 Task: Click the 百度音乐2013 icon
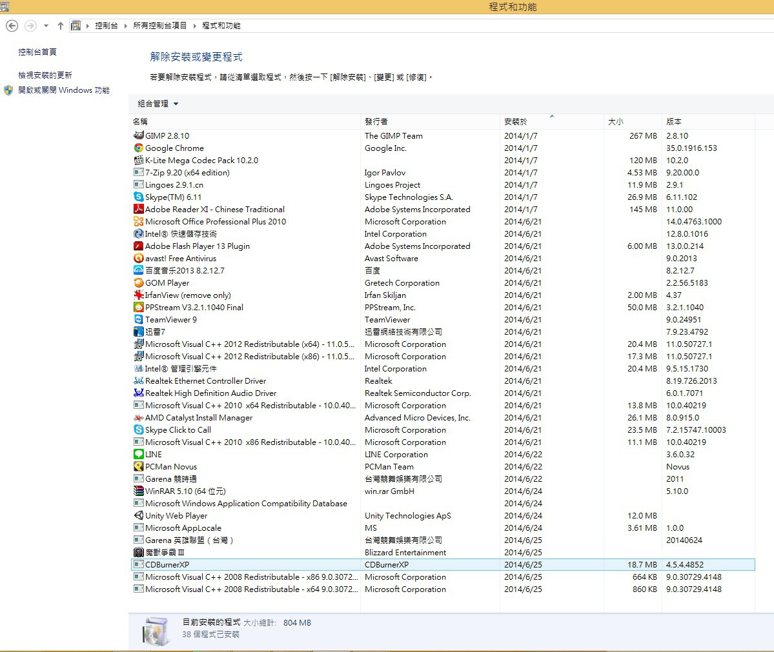click(139, 270)
